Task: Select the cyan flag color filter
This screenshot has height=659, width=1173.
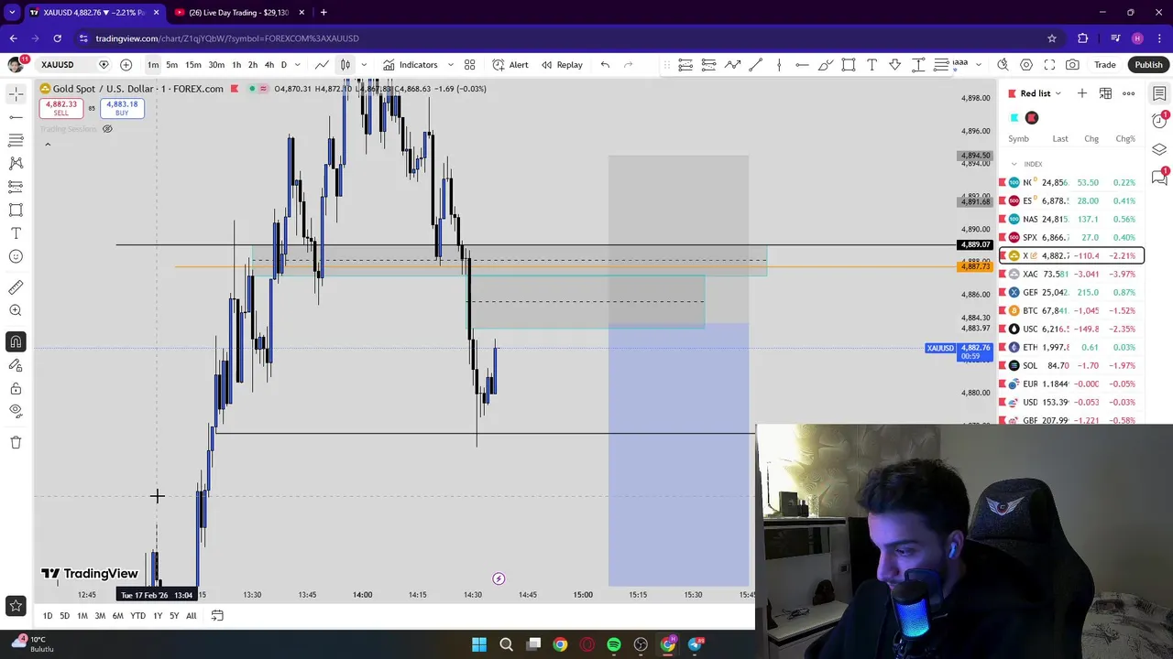Action: [1014, 117]
